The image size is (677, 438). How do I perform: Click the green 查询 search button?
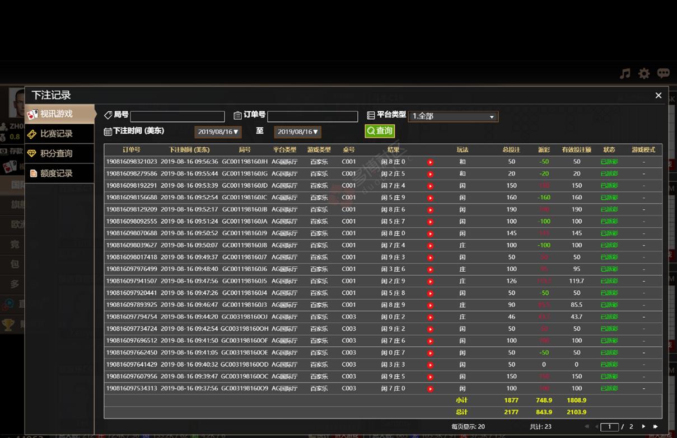(x=380, y=131)
